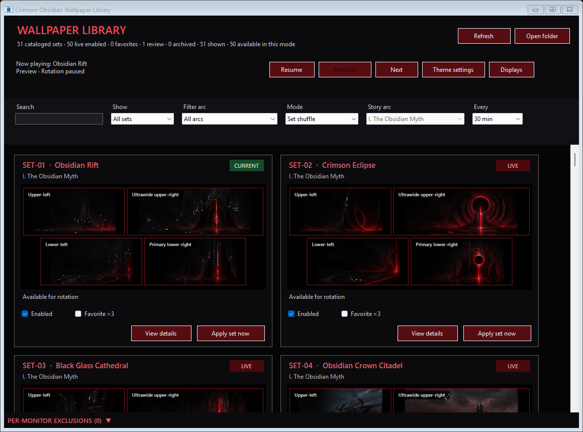Toggle Enabled checkbox for Crimson Eclipse
583x432 pixels.
[291, 314]
